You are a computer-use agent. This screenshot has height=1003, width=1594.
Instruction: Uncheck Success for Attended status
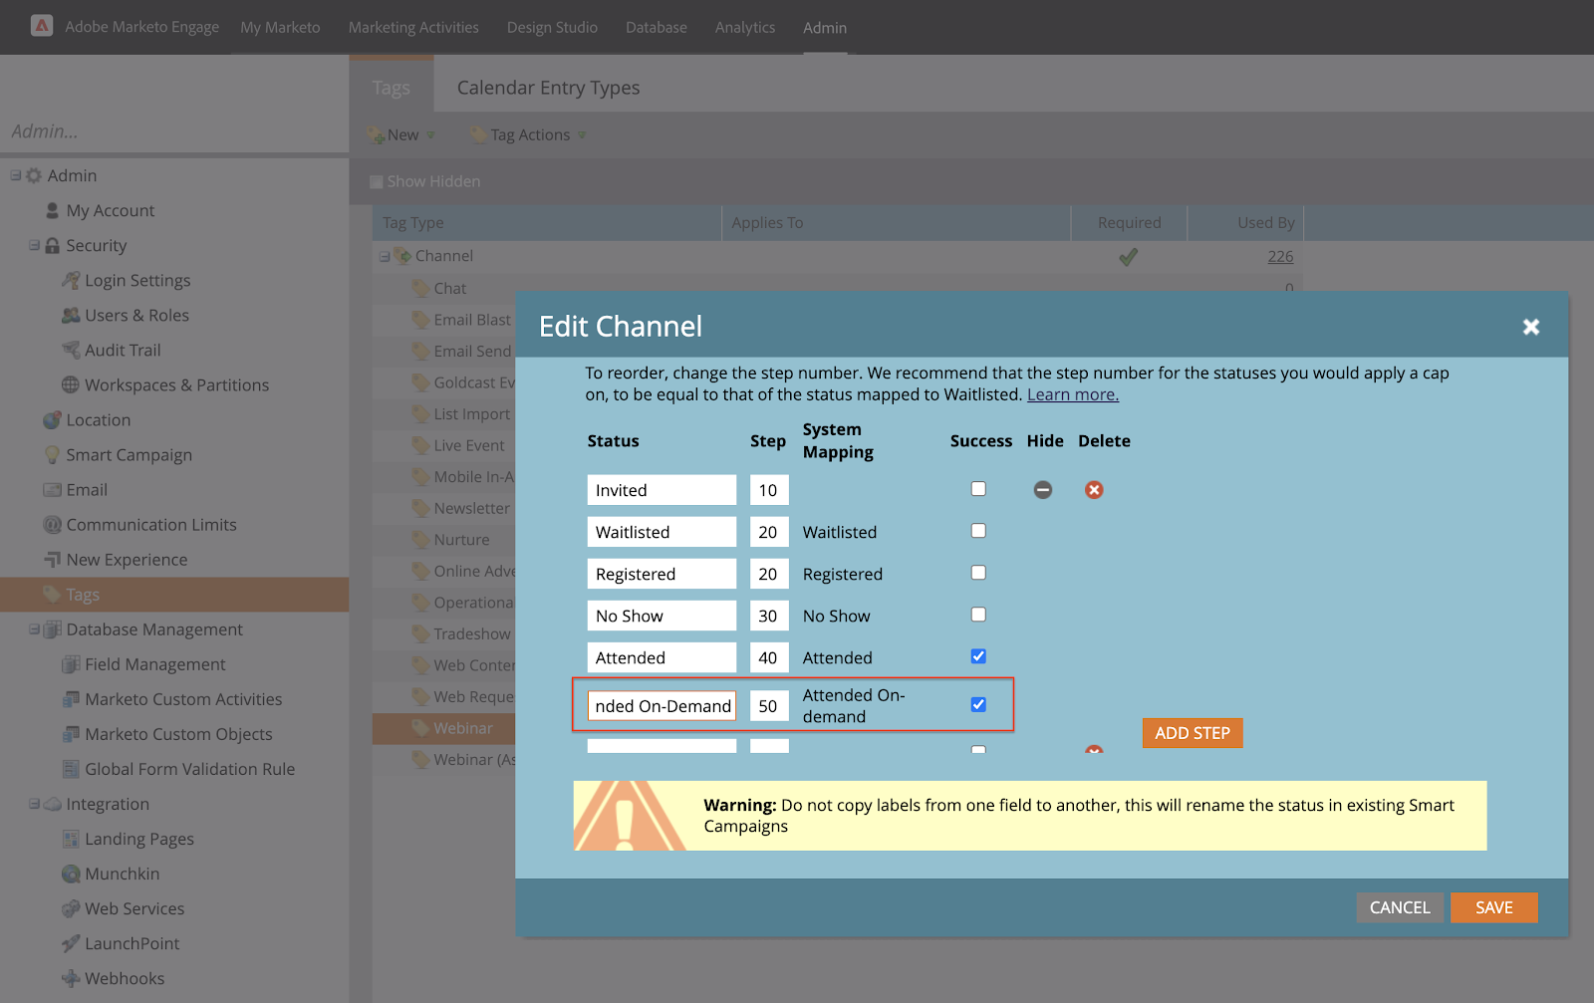click(978, 656)
